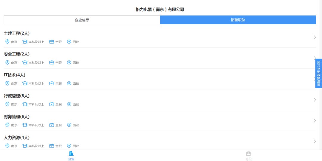The image size is (322, 161).
Task: Click the location pin icon in 人力资源 row
Action: [x=7, y=146]
